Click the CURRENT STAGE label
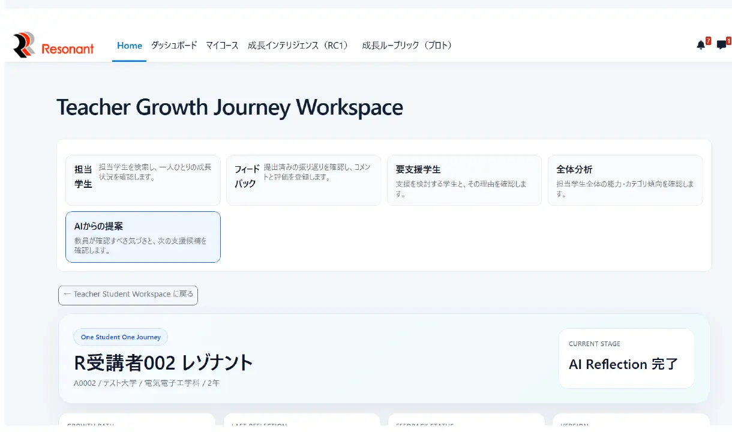 click(595, 344)
